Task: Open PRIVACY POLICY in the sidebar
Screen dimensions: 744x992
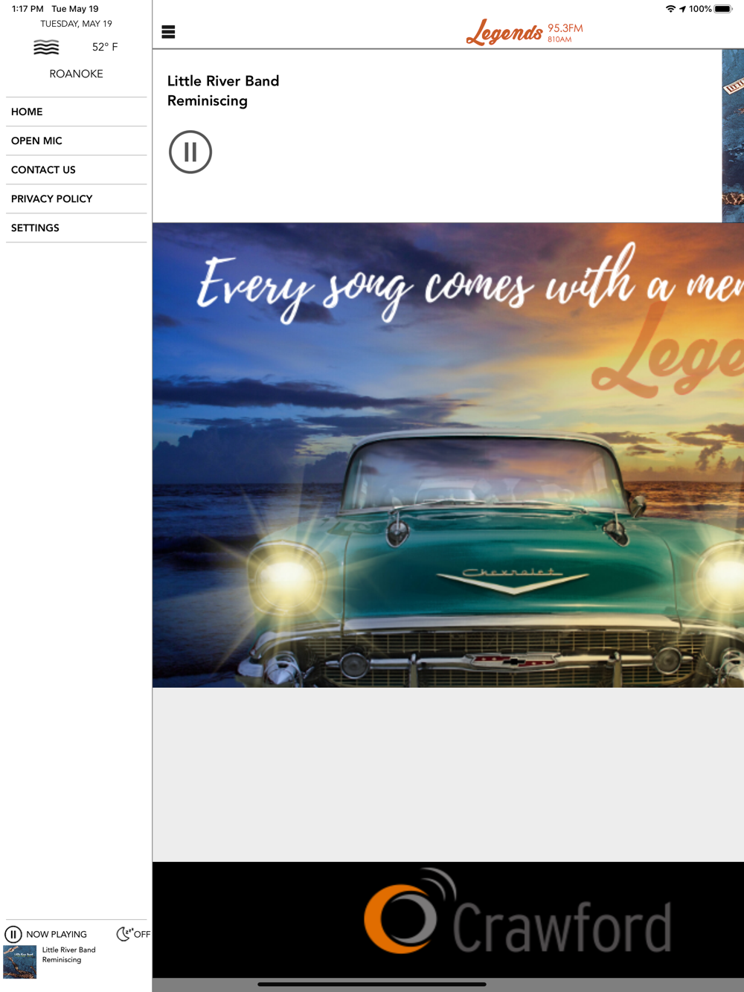Action: pyautogui.click(x=76, y=199)
